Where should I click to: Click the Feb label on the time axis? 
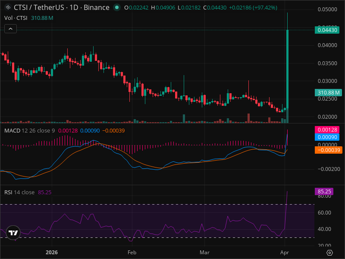click(132, 253)
